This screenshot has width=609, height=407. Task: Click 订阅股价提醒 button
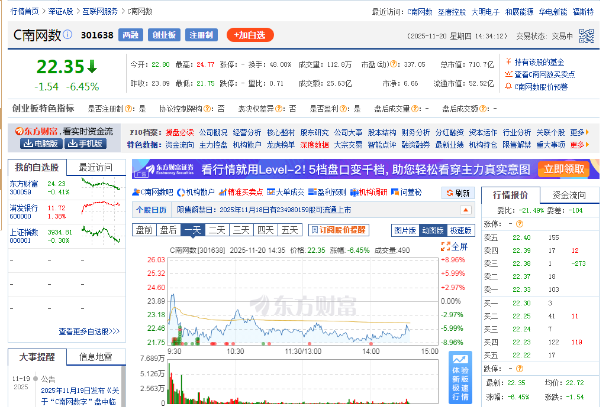pyautogui.click(x=339, y=230)
